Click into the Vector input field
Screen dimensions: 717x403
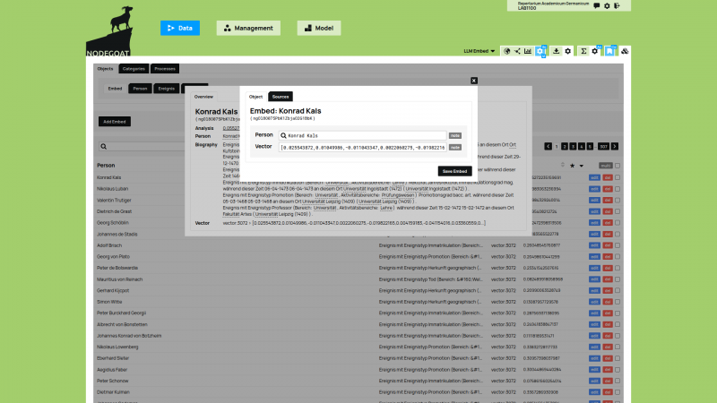362,147
